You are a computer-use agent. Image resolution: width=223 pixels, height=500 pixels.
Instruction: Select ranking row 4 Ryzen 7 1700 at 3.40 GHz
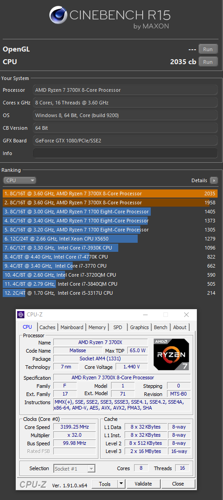tap(110, 221)
